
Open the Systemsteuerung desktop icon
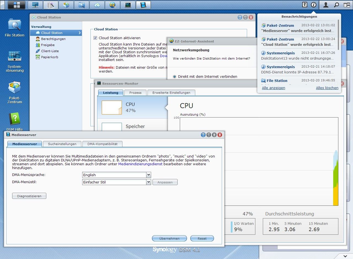click(x=15, y=61)
